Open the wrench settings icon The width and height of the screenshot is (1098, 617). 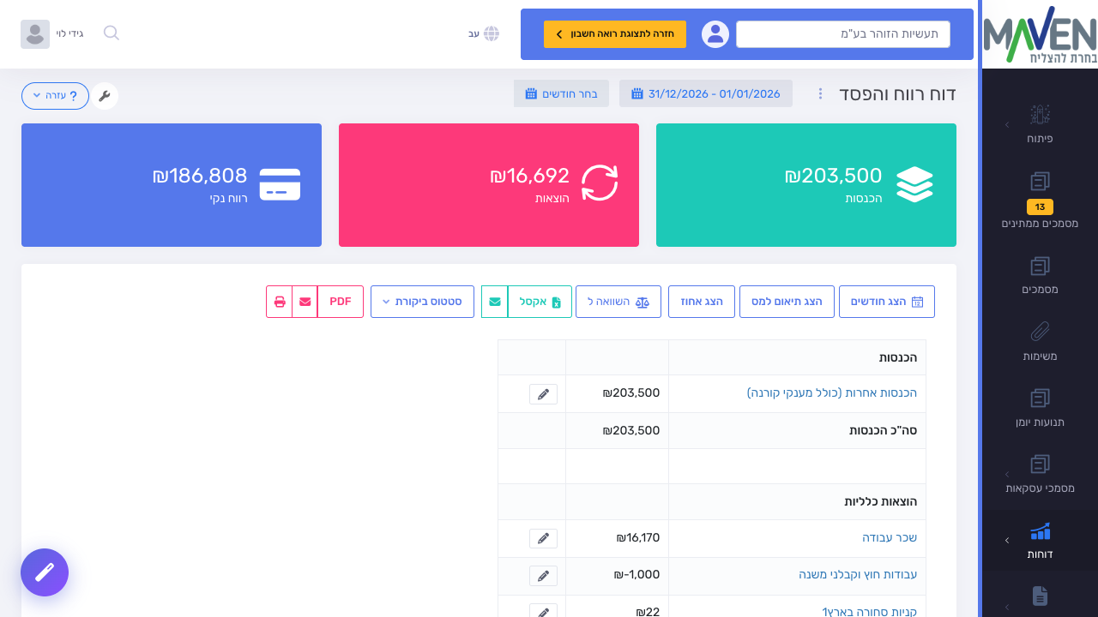click(x=105, y=96)
